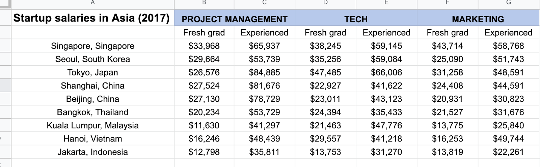Click Marketing Fresh grad subheader cell

pyautogui.click(x=447, y=33)
